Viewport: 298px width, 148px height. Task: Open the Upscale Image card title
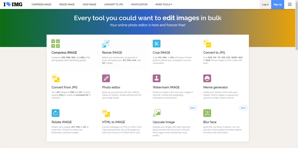[x=164, y=122]
